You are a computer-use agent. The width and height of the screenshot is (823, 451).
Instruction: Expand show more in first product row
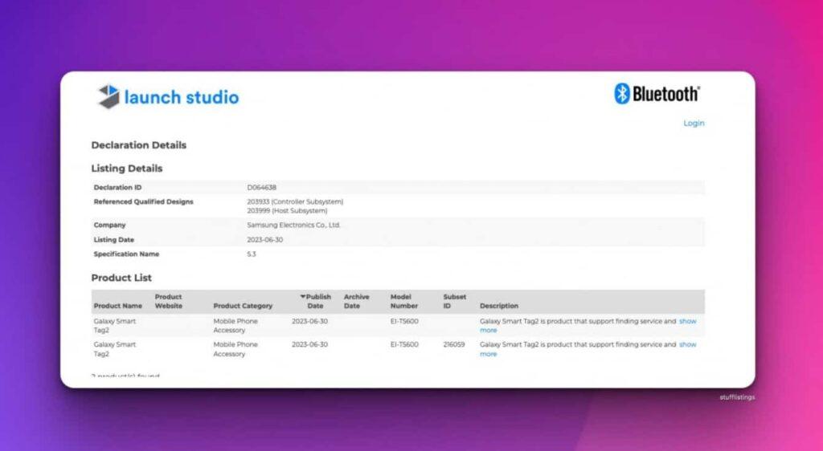[688, 321]
